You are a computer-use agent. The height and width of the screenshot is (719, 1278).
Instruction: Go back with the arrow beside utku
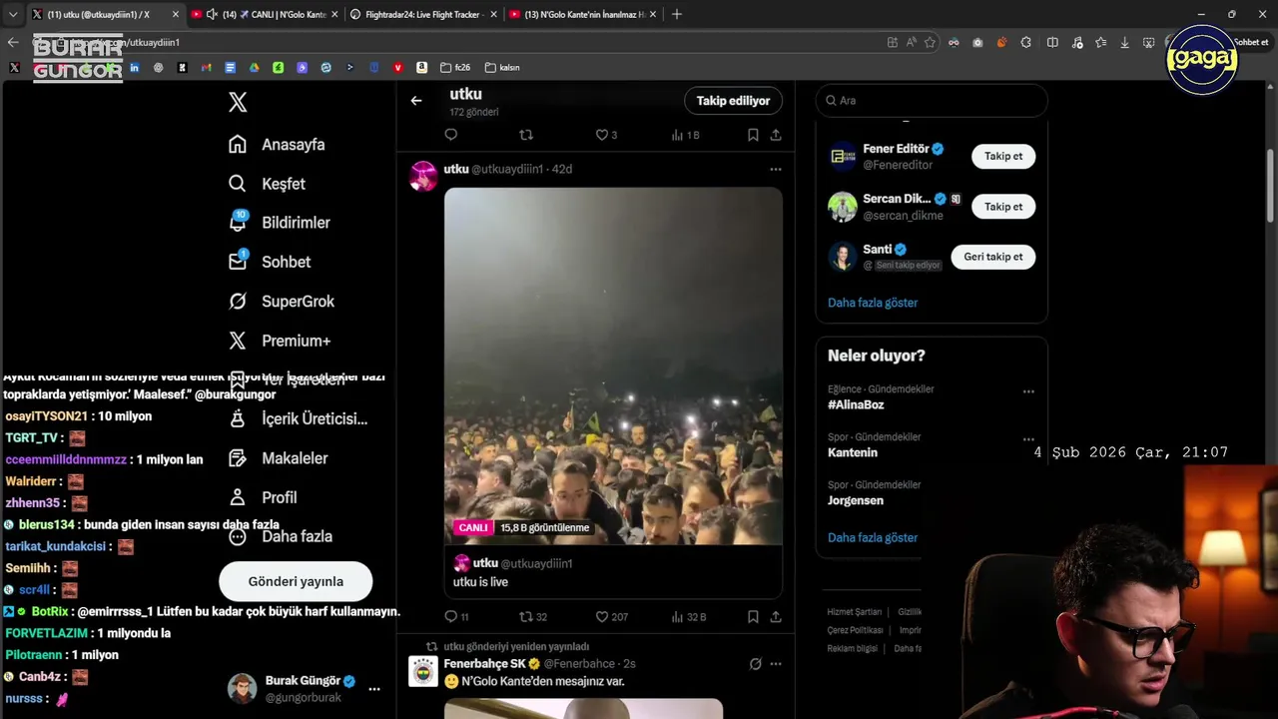click(x=416, y=100)
